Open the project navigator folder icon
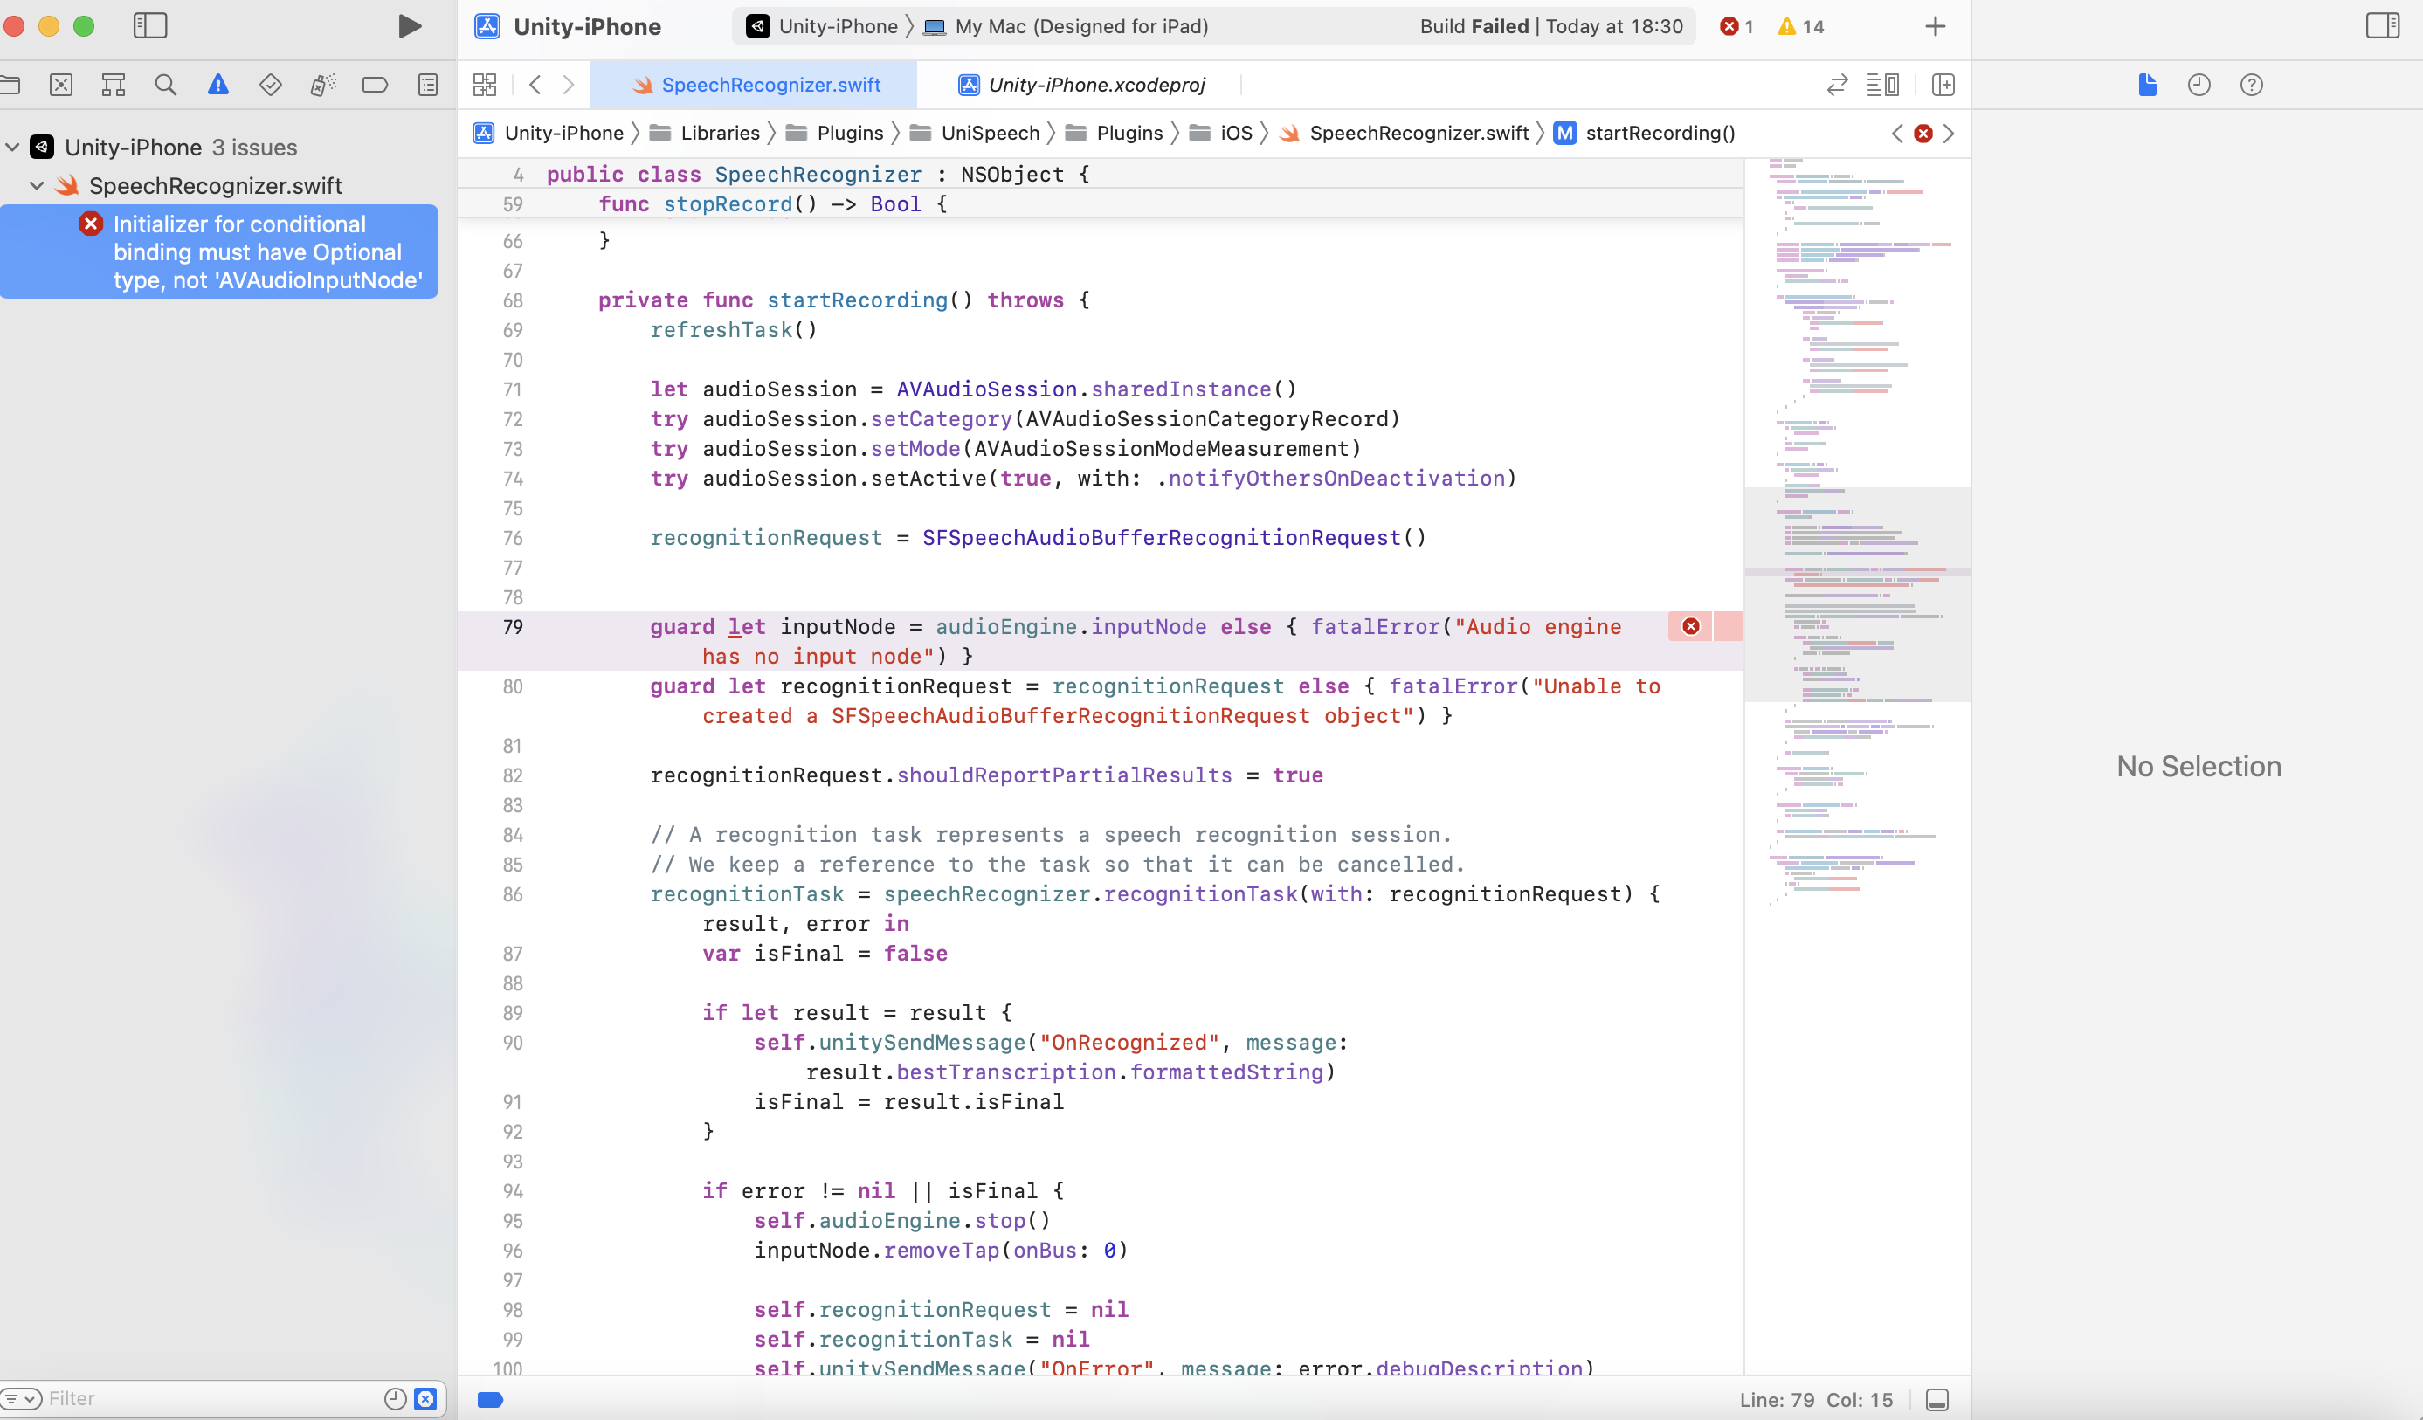This screenshot has height=1420, width=2423. coord(10,86)
